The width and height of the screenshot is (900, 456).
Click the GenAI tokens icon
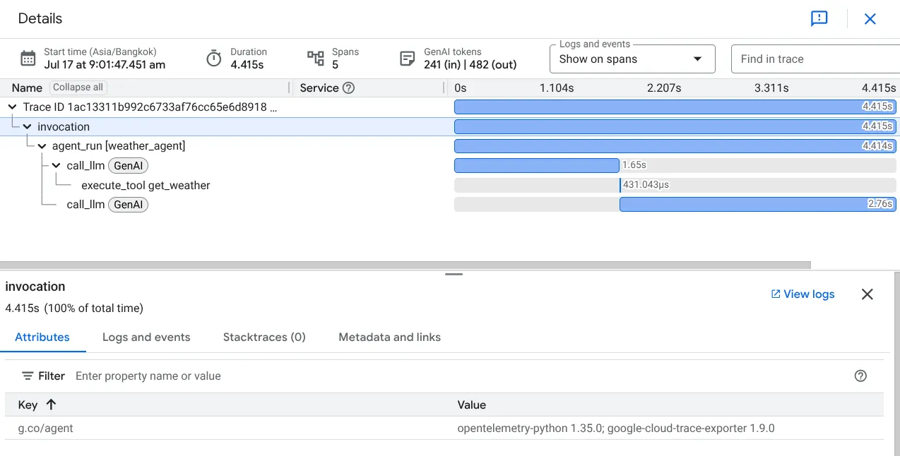coord(407,58)
